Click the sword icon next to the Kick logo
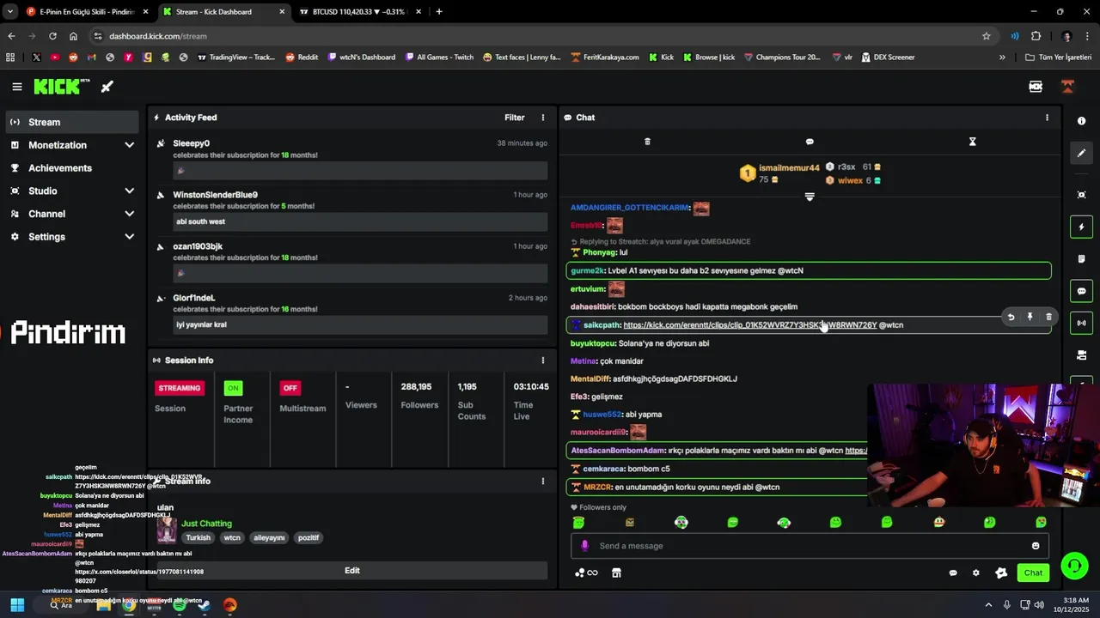This screenshot has height=618, width=1100. click(x=107, y=87)
